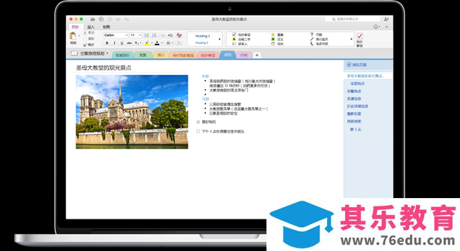Switch to the 插入 ribbon tab
This screenshot has height=251, width=460.
[91, 27]
